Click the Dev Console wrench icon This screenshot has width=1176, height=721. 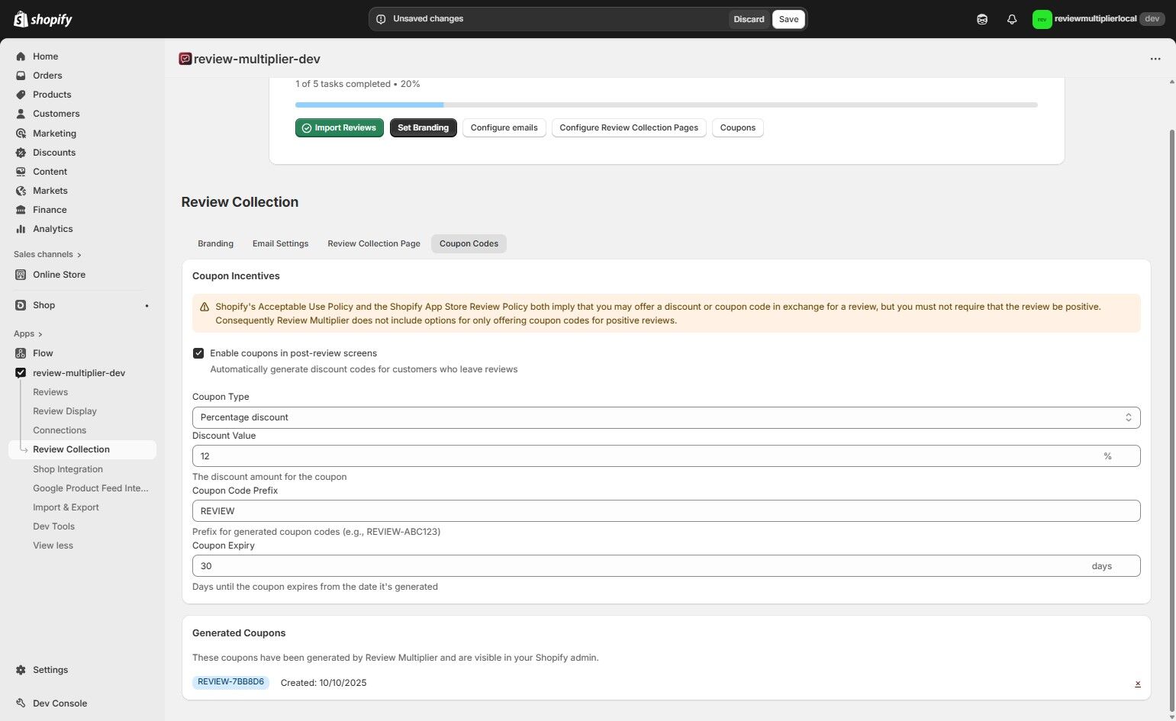21,703
